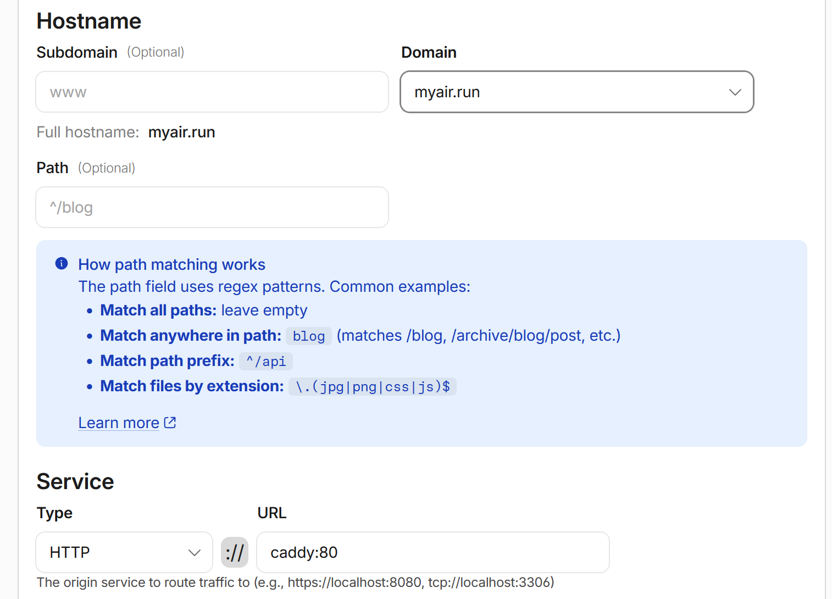Click the blue info icon beside How path matching works

pos(62,263)
